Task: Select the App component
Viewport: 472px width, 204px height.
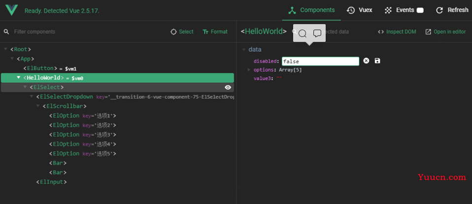Action: pyautogui.click(x=26, y=59)
